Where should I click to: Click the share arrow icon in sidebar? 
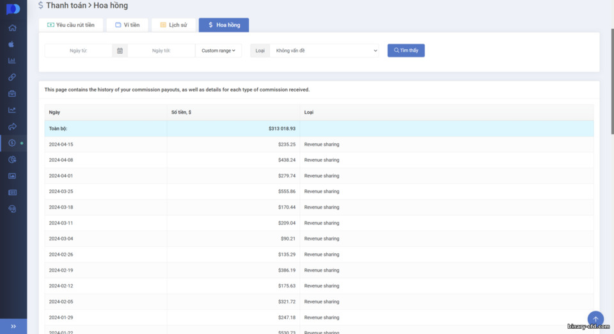[x=12, y=127]
